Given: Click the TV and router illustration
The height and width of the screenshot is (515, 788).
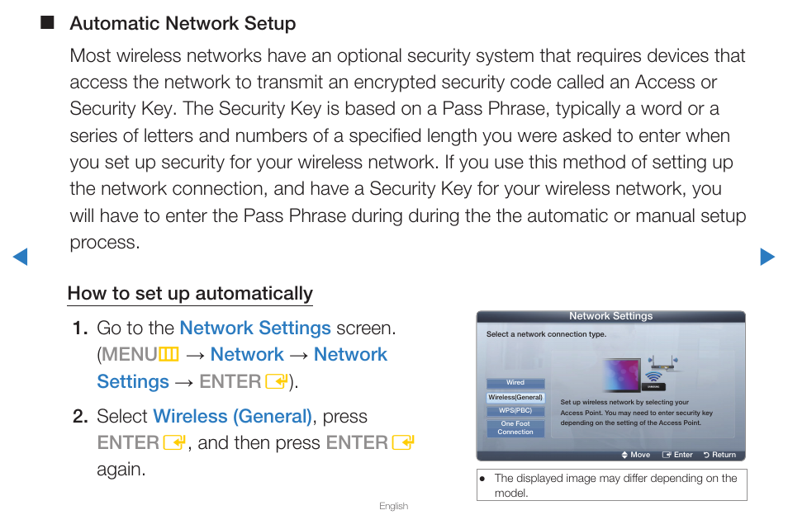Looking at the screenshot, I should coord(642,374).
